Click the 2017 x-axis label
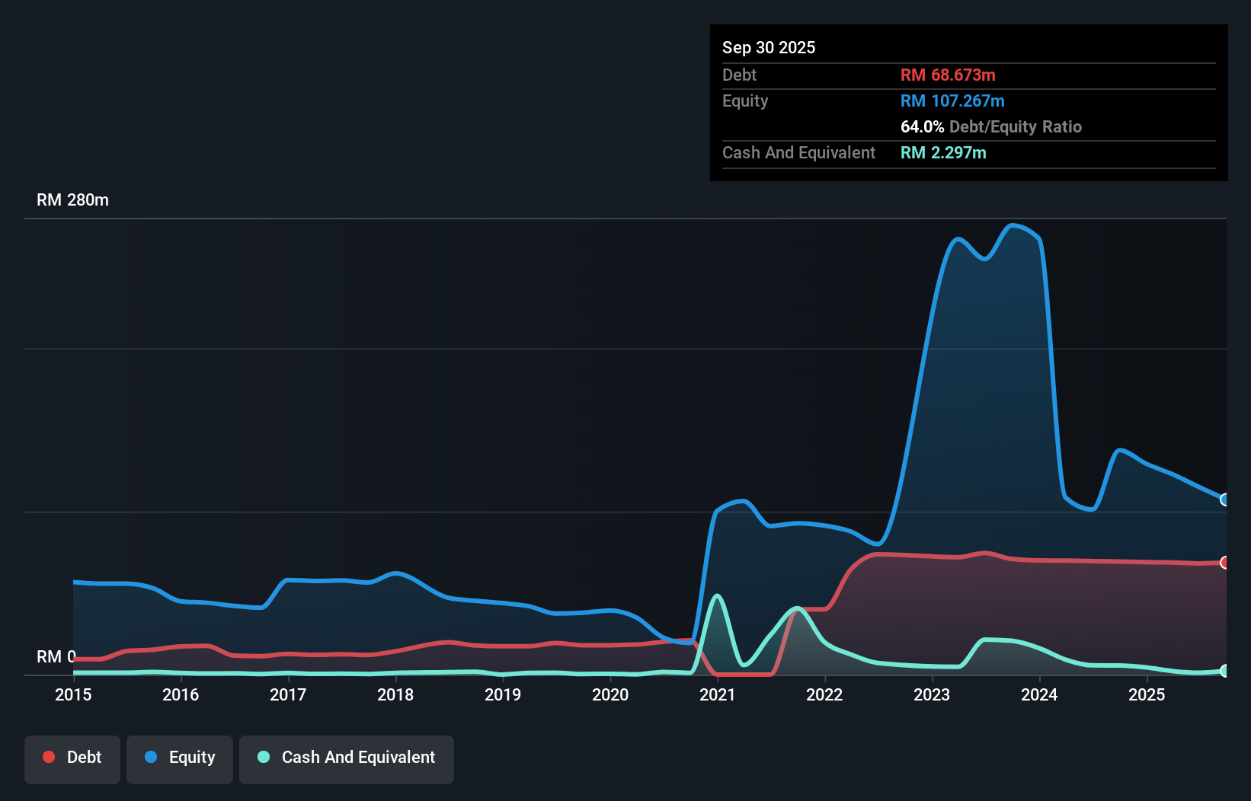The image size is (1251, 801). tap(288, 694)
